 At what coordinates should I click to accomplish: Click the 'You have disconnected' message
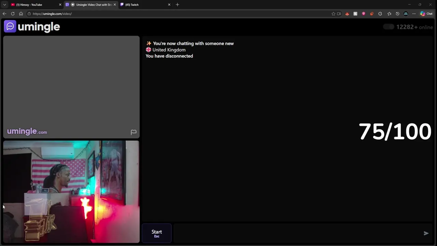[169, 56]
